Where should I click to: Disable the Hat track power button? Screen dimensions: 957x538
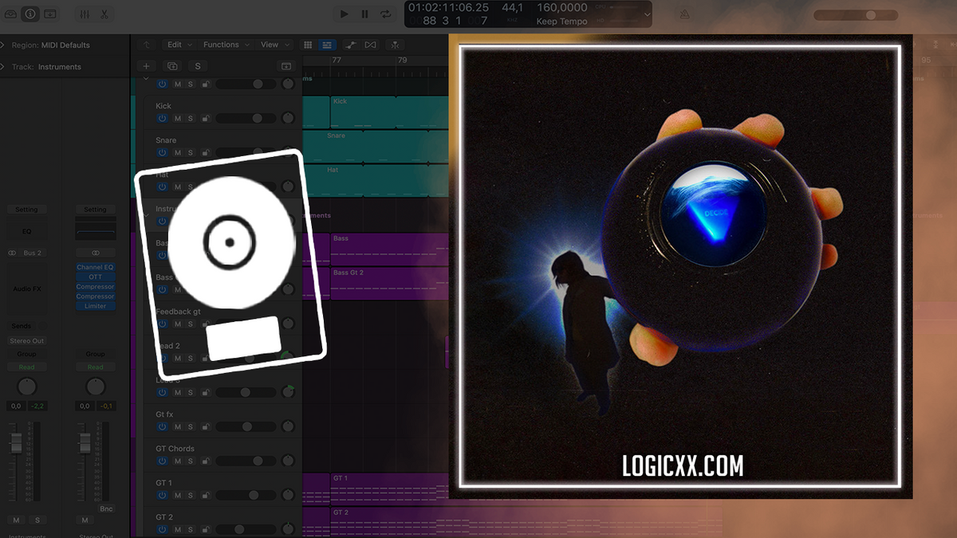click(x=162, y=187)
